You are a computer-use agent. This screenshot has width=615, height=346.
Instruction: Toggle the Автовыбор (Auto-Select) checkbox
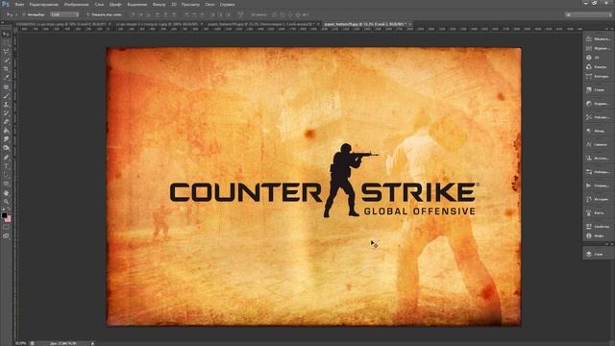click(x=23, y=14)
